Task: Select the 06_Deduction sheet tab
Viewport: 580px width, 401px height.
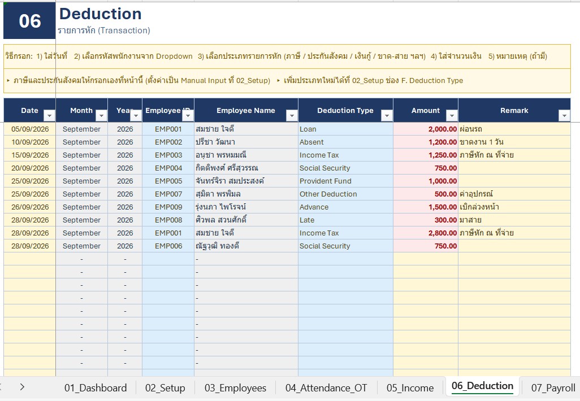Action: 482,386
